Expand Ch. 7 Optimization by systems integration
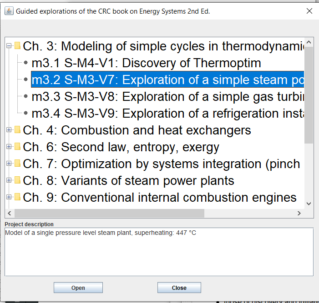Screen dimensions: 319x303 tap(9, 164)
